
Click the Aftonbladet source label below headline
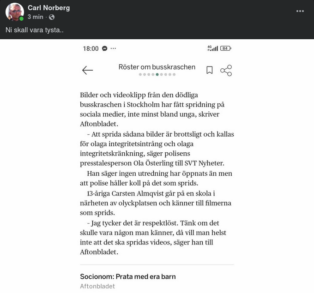click(x=97, y=286)
